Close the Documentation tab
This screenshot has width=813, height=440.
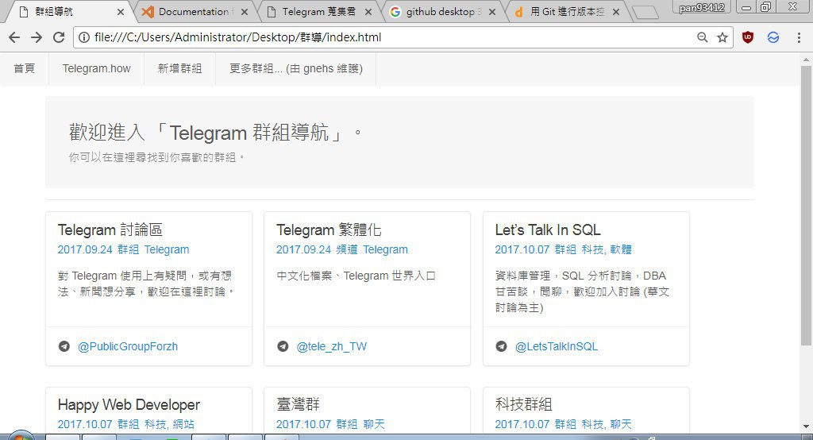[x=245, y=11]
